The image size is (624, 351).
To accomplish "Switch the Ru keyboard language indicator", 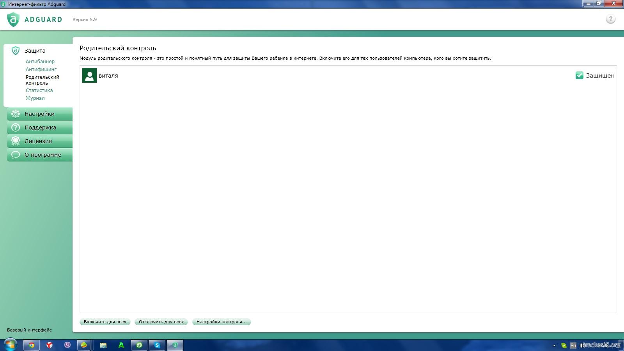I will [x=573, y=346].
